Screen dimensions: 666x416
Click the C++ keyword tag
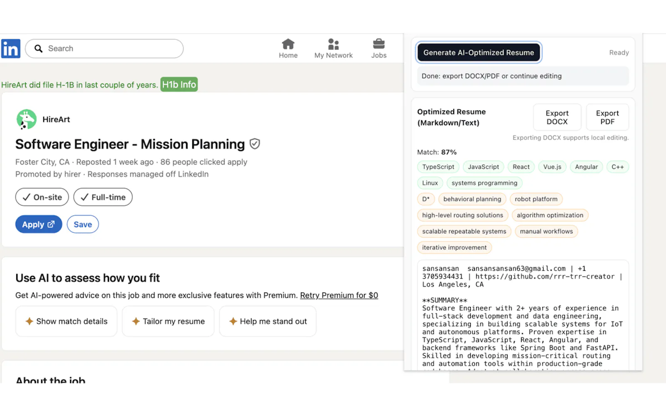618,167
